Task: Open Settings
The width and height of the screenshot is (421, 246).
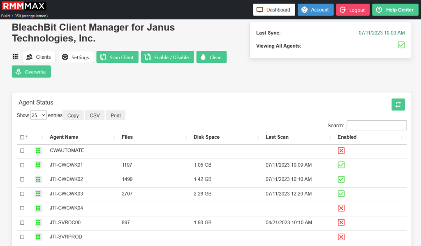Action: tap(76, 57)
